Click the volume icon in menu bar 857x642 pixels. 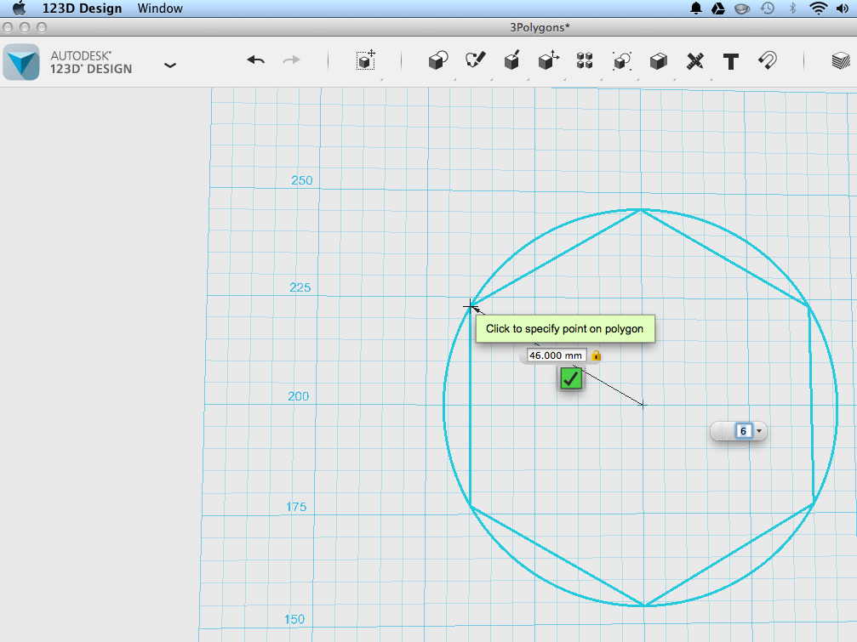(843, 9)
